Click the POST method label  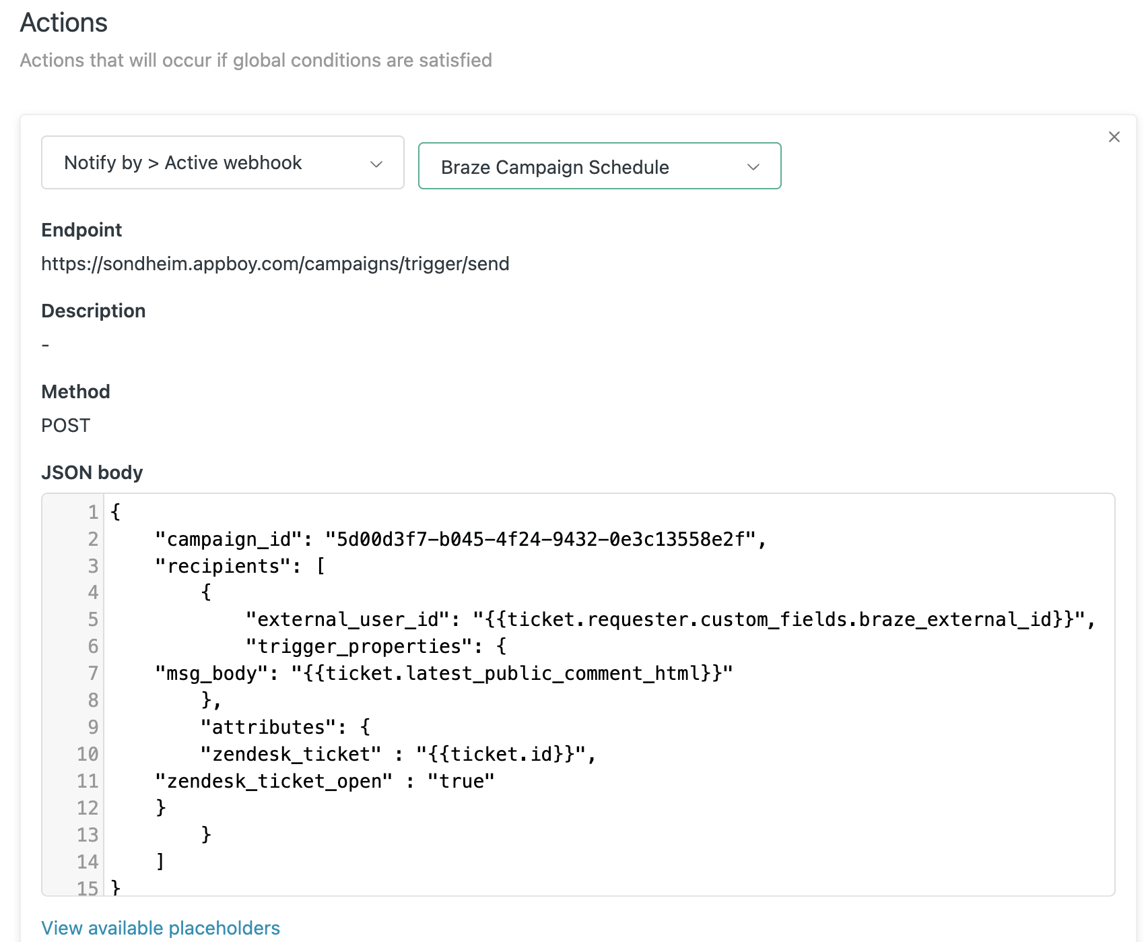(65, 425)
